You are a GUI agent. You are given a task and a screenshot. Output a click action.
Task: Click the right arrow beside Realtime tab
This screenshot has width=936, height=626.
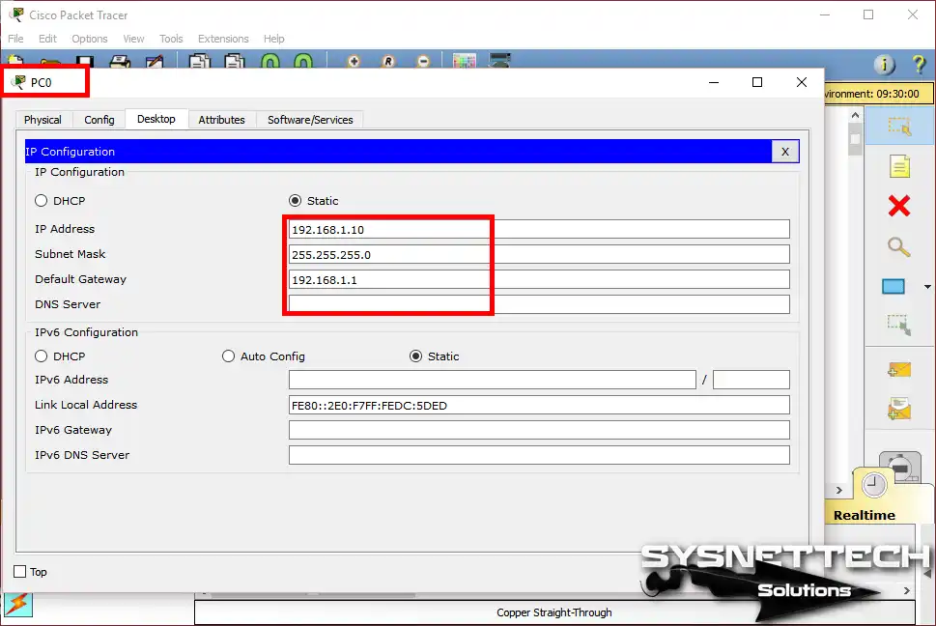point(839,491)
